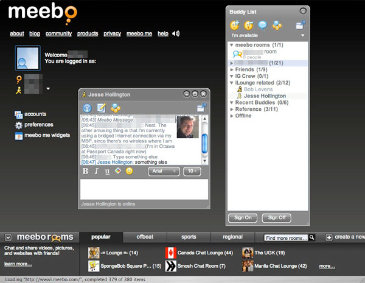This screenshot has width=365, height=283.
Task: Click the add buddy icon in Buddy List
Action: pos(235,25)
